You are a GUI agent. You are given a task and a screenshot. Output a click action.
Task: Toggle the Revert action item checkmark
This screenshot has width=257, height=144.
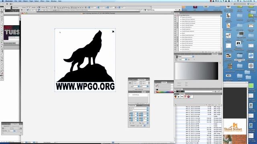click(x=175, y=33)
